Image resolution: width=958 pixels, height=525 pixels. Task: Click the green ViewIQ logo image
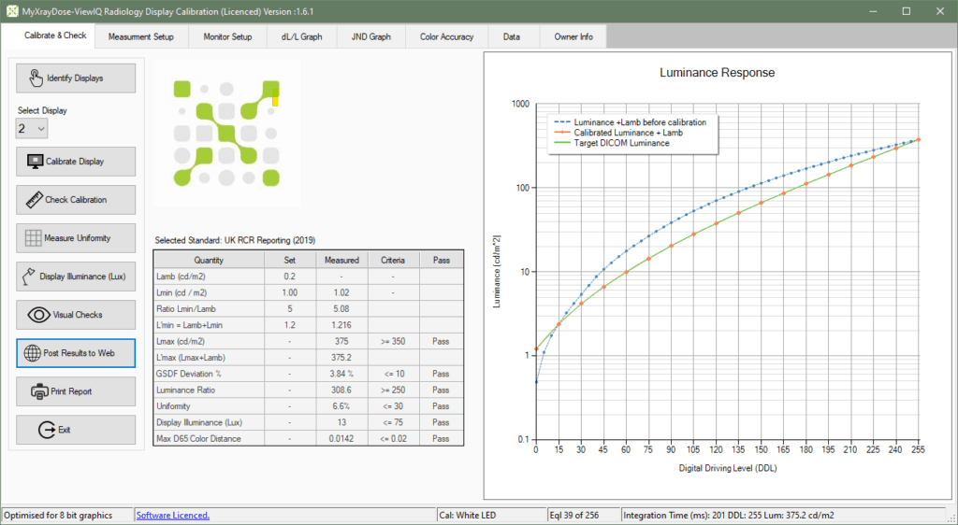click(x=226, y=133)
